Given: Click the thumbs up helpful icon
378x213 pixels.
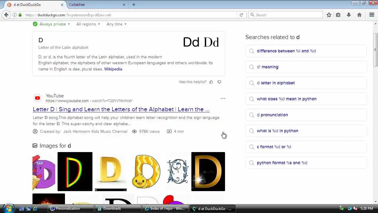Looking at the screenshot, I should tap(211, 82).
